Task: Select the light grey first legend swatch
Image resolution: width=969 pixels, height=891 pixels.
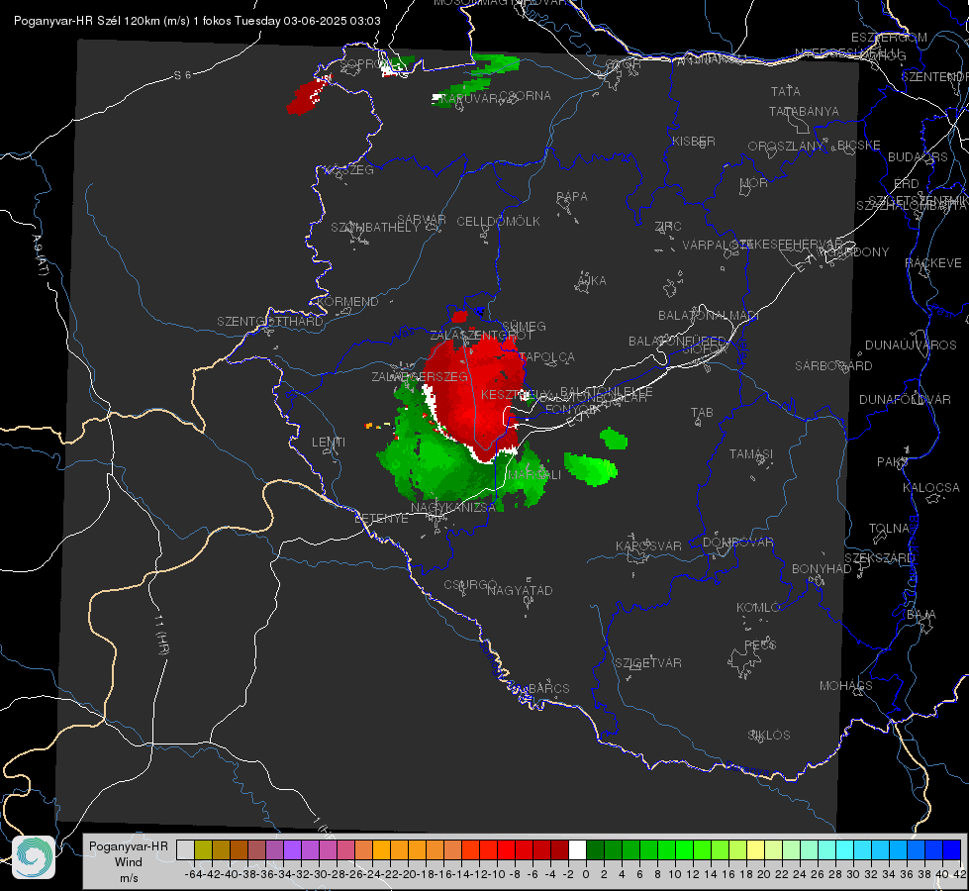Action: (185, 850)
